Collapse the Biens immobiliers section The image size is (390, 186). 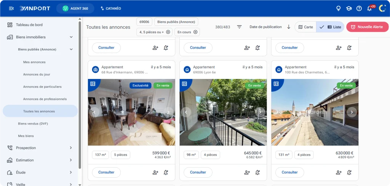(x=71, y=37)
